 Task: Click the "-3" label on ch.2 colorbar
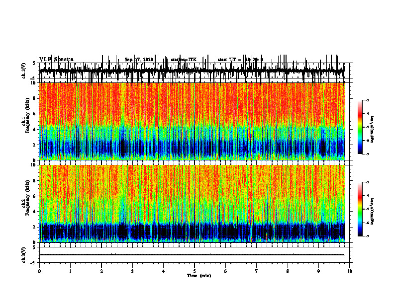coord(367,182)
